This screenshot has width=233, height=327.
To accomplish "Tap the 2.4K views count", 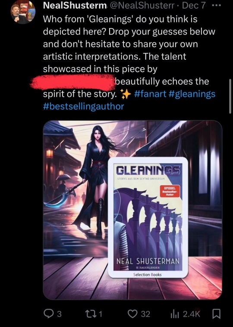I will 192,314.
